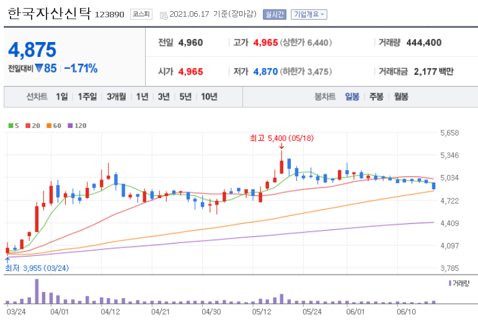The width and height of the screenshot is (478, 324).
Task: Switch to the 주봉 candlestick chart
Action: coord(376,96)
